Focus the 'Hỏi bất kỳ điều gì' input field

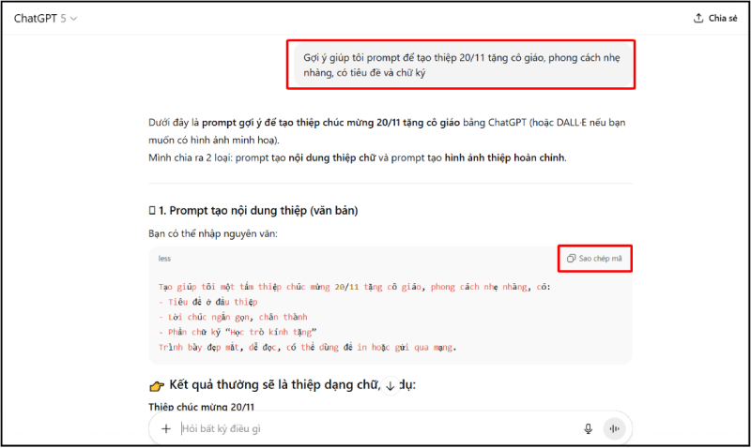[x=376, y=429]
